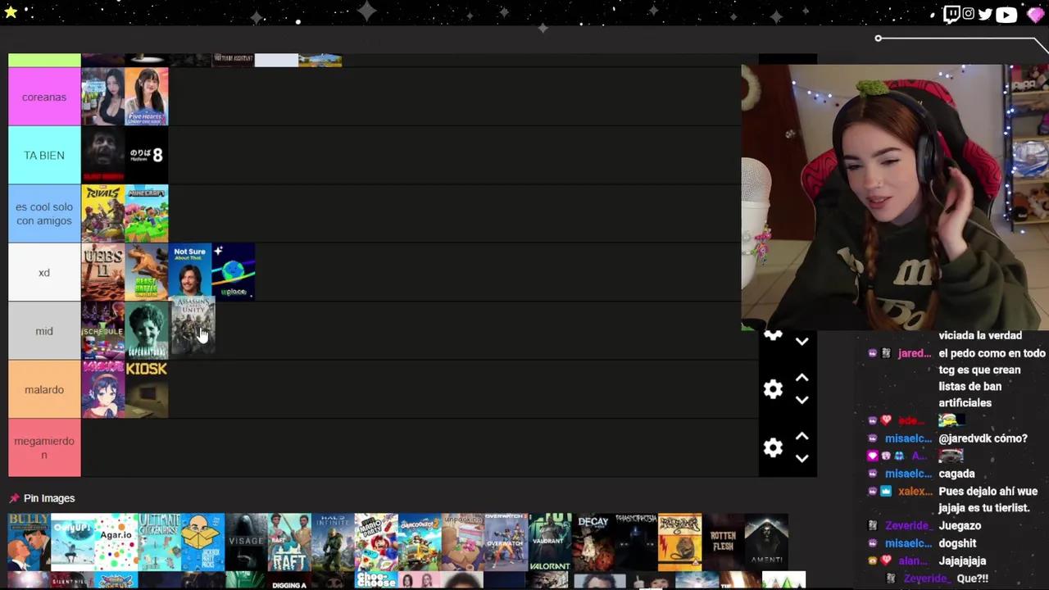
Task: Move mid tier down with arrow
Action: pos(802,341)
